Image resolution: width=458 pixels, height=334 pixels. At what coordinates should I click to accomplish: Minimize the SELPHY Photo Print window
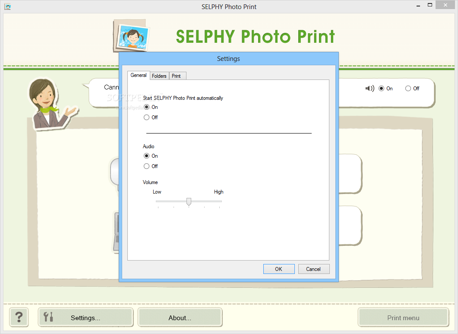coord(418,5)
